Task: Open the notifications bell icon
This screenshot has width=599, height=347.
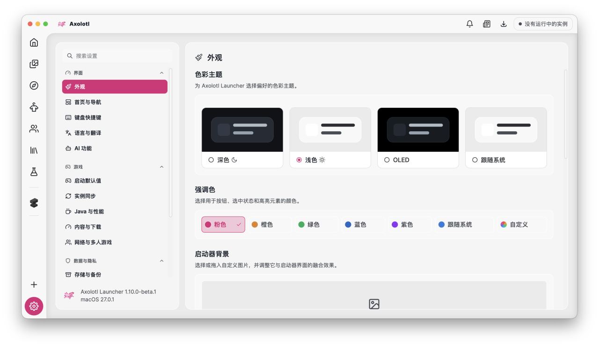Action: (470, 24)
